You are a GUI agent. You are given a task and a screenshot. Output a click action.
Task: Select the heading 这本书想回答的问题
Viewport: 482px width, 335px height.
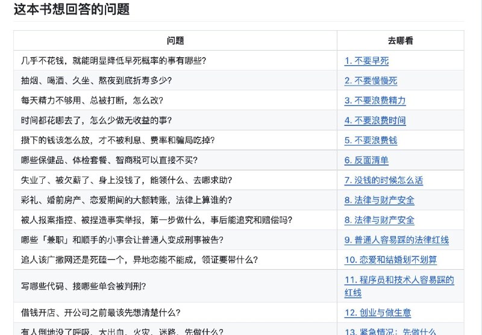pyautogui.click(x=72, y=9)
